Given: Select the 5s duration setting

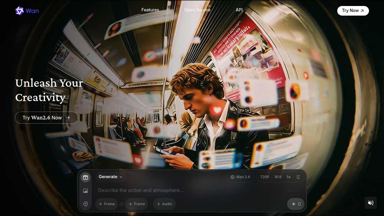Looking at the screenshot, I should point(288,177).
